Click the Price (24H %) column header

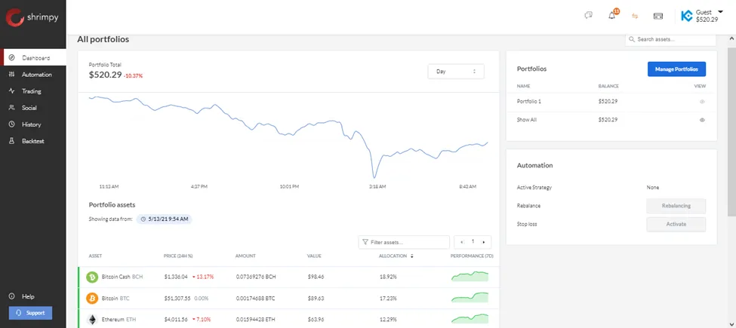coord(178,256)
